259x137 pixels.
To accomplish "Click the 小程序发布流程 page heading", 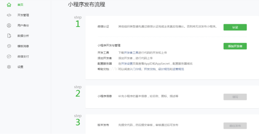I will 86,5.
